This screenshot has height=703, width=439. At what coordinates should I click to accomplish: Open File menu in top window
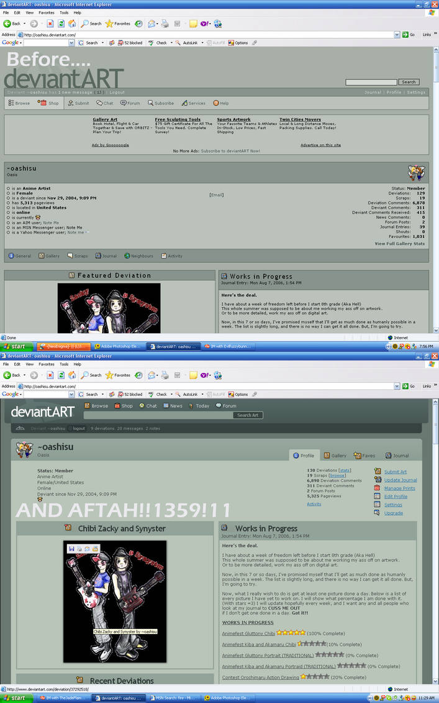pos(6,12)
